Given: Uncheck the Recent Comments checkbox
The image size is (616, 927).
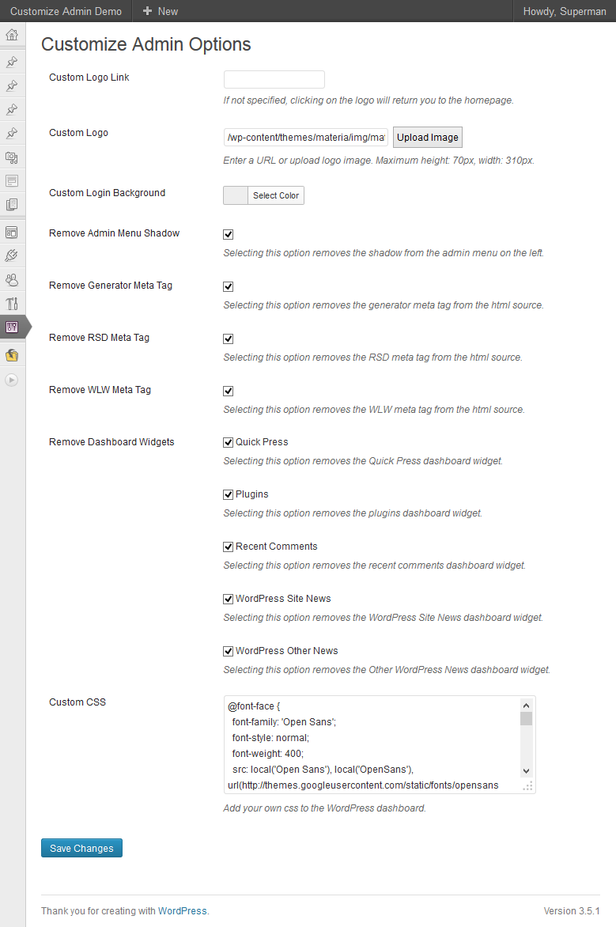Looking at the screenshot, I should (229, 547).
